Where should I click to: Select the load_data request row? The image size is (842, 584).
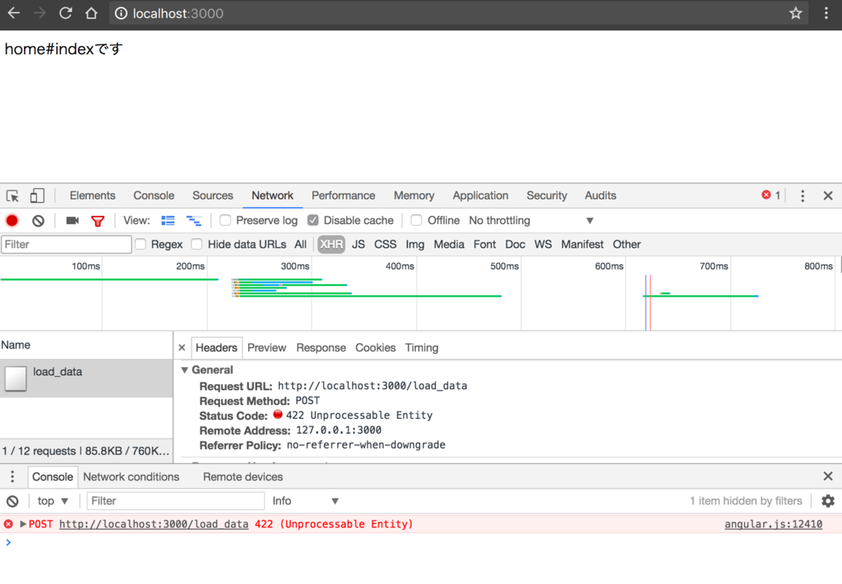click(x=86, y=379)
